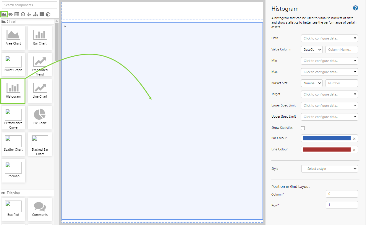
Task: Select the large blue canvas cell
Action: 162,121
